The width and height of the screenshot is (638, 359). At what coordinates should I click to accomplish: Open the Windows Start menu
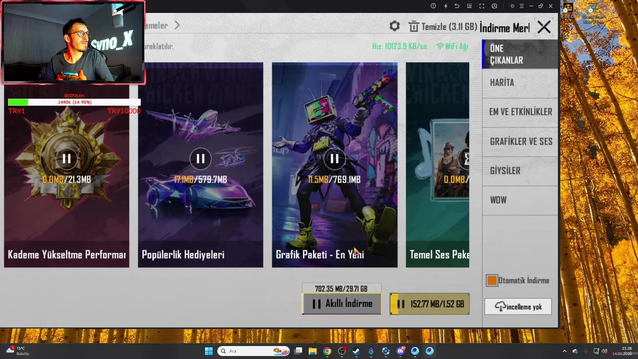click(209, 351)
